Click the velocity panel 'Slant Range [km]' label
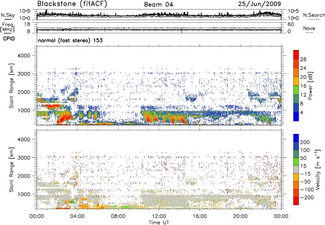This screenshot has width=325, height=225. pyautogui.click(x=11, y=170)
